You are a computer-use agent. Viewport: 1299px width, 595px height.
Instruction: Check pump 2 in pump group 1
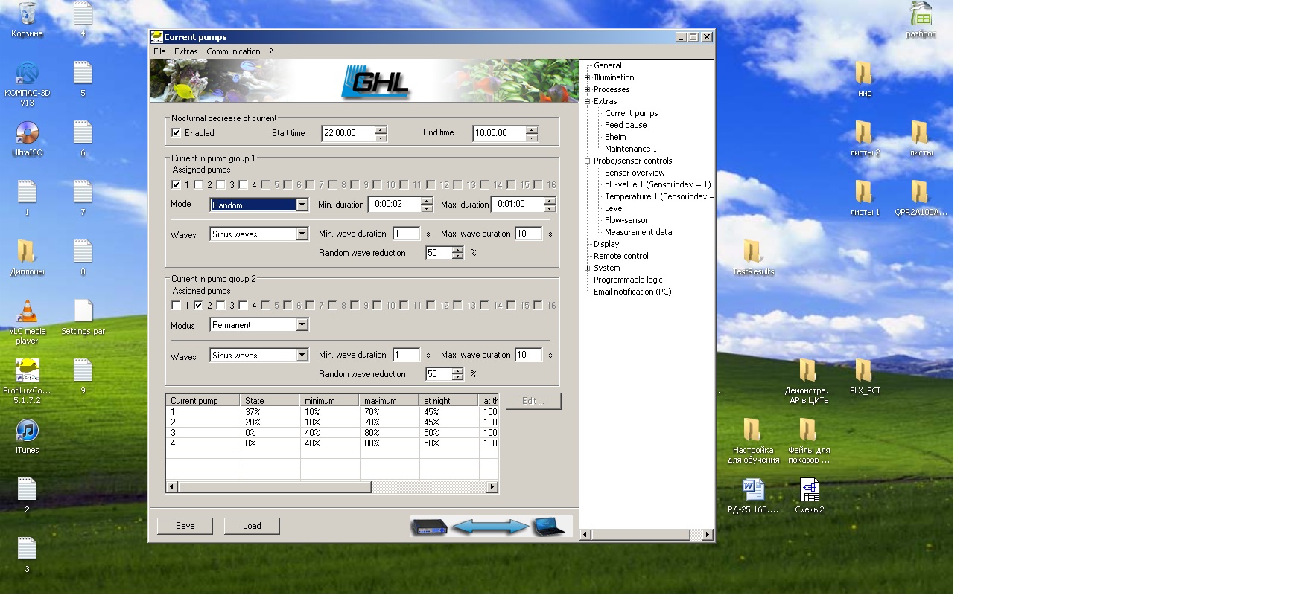pos(198,184)
